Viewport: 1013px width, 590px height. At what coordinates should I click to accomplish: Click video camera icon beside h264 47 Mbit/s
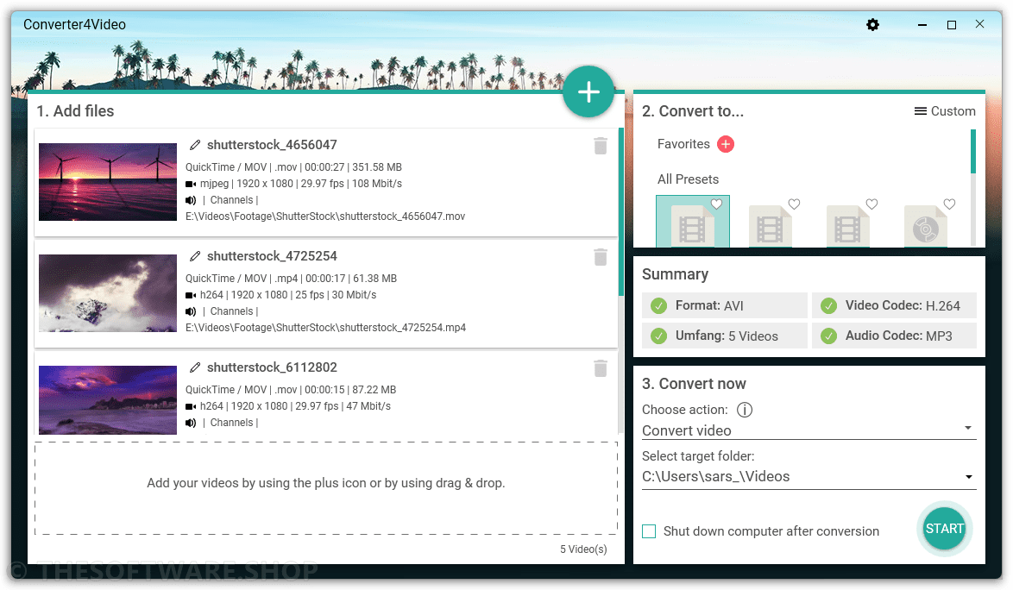191,406
